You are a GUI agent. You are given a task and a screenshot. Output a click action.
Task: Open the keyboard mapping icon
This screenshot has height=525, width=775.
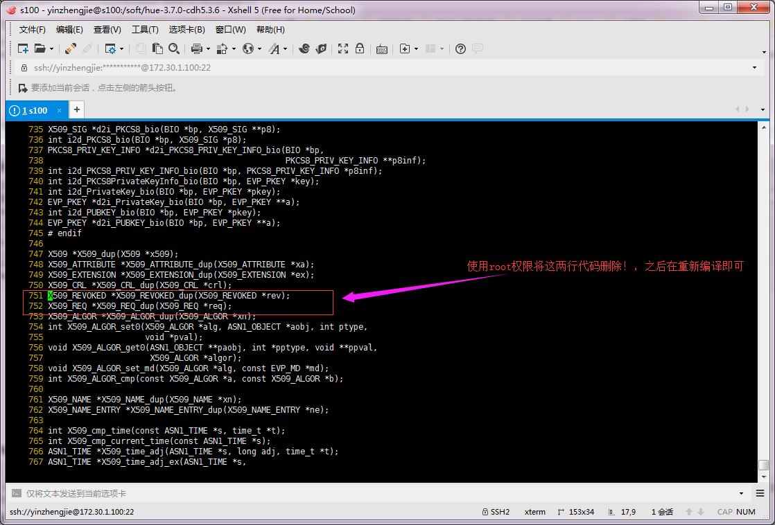point(381,49)
